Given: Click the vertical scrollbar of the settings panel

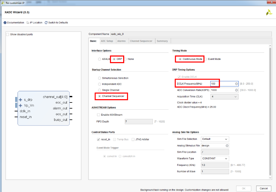Looking at the screenshot, I should click(x=270, y=111).
